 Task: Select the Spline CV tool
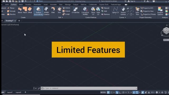pos(115,10)
